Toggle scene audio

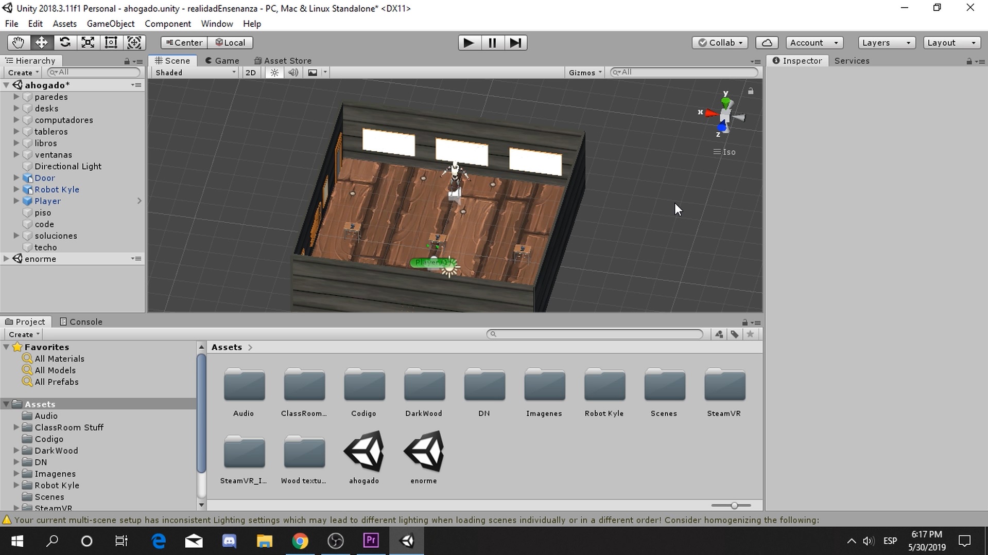[293, 73]
